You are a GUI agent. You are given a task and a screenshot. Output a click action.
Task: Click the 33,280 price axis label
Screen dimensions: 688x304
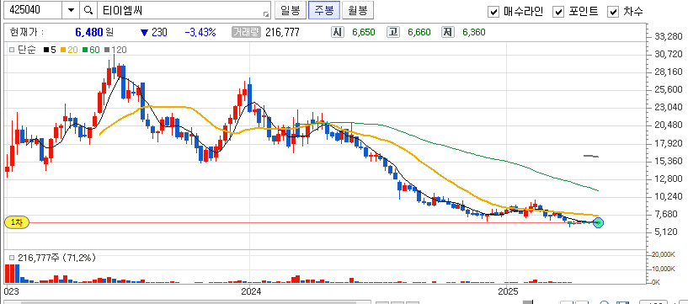pyautogui.click(x=669, y=36)
